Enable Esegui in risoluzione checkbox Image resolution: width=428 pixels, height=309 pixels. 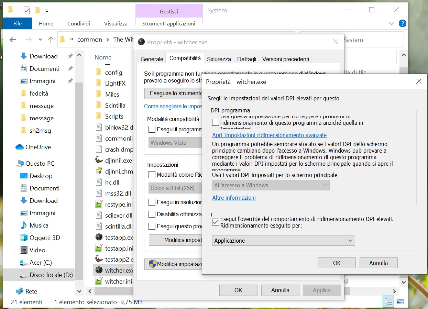click(x=152, y=202)
